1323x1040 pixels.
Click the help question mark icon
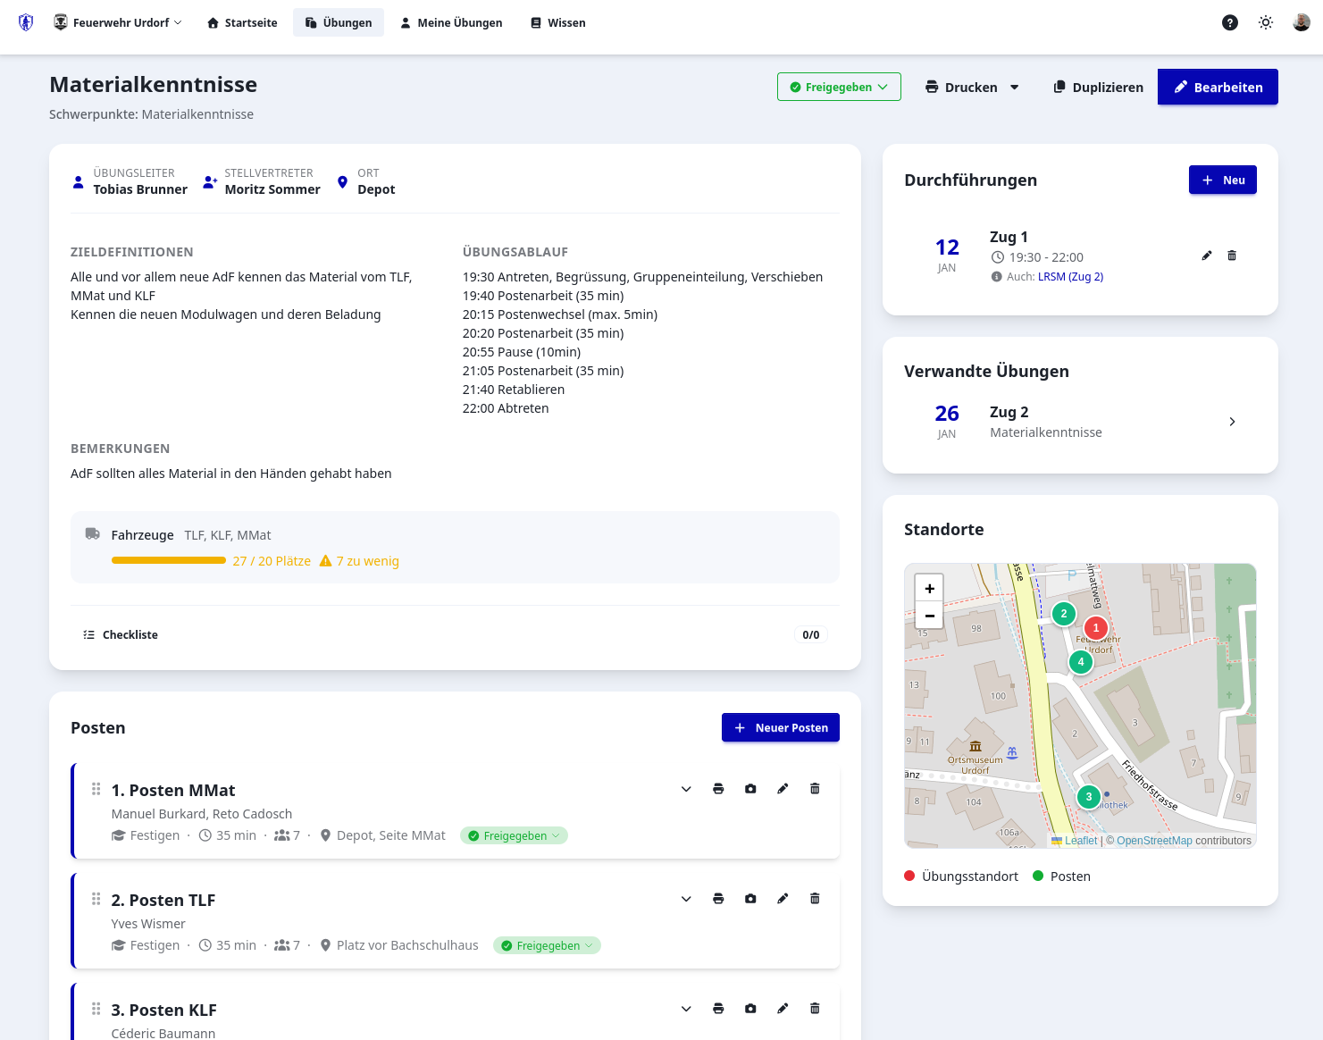pyautogui.click(x=1230, y=23)
